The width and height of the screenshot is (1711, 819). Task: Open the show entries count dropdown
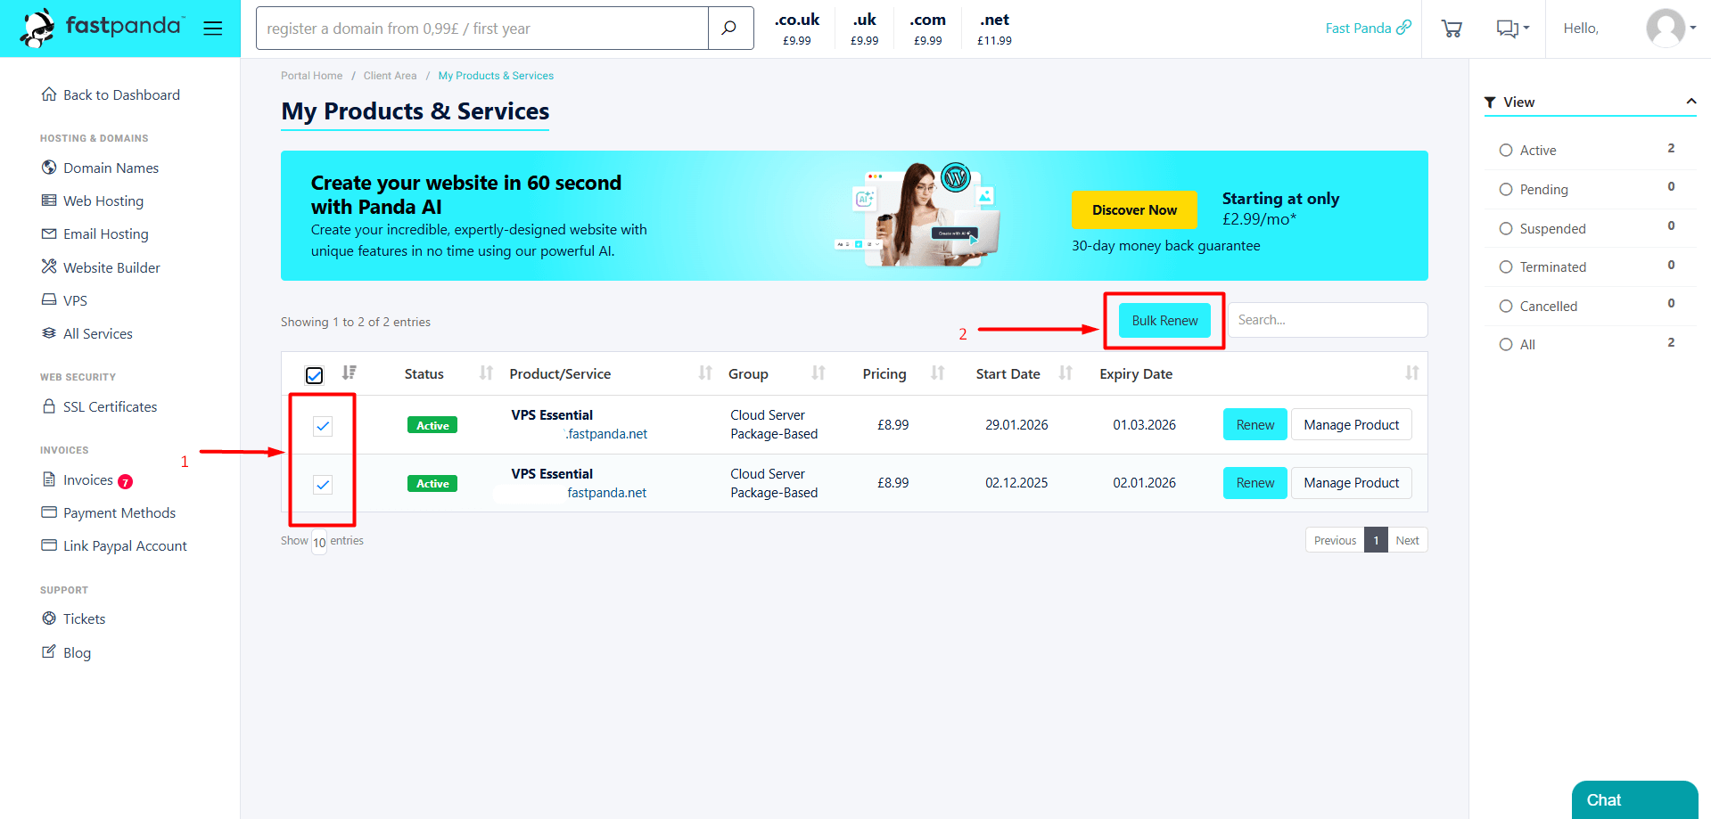(x=319, y=542)
